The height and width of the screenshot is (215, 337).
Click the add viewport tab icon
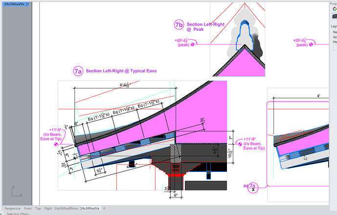(x=105, y=208)
